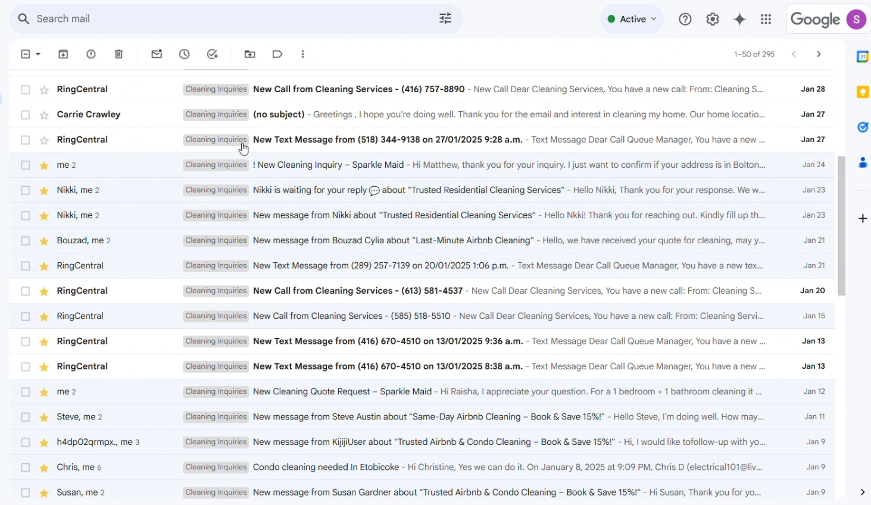Click the Snooze clock icon

pos(185,54)
